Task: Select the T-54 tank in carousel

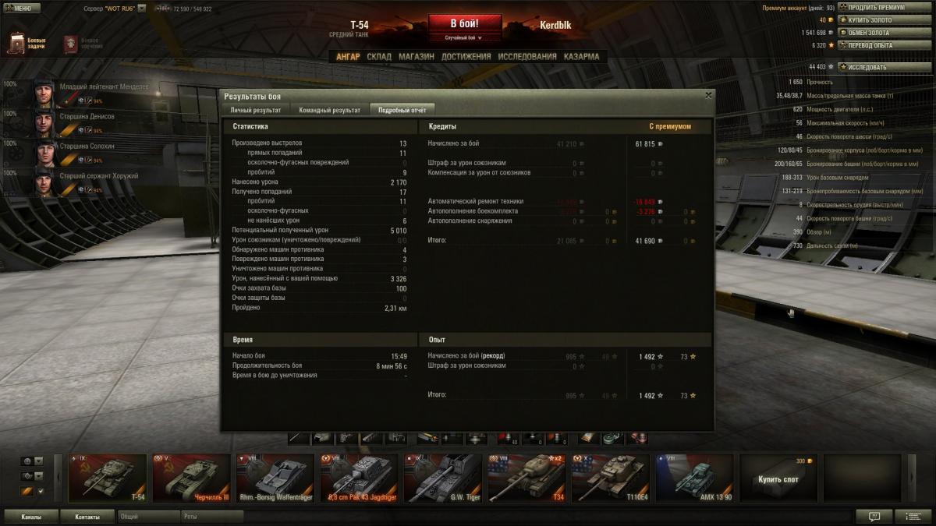Action: [x=108, y=478]
